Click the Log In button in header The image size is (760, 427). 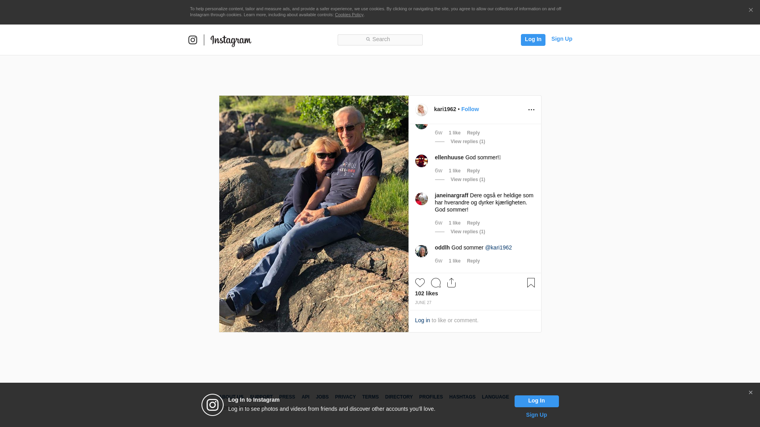[533, 40]
